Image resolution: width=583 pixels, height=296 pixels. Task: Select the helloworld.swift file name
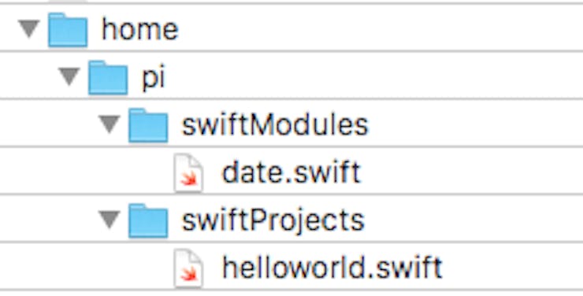(x=332, y=268)
